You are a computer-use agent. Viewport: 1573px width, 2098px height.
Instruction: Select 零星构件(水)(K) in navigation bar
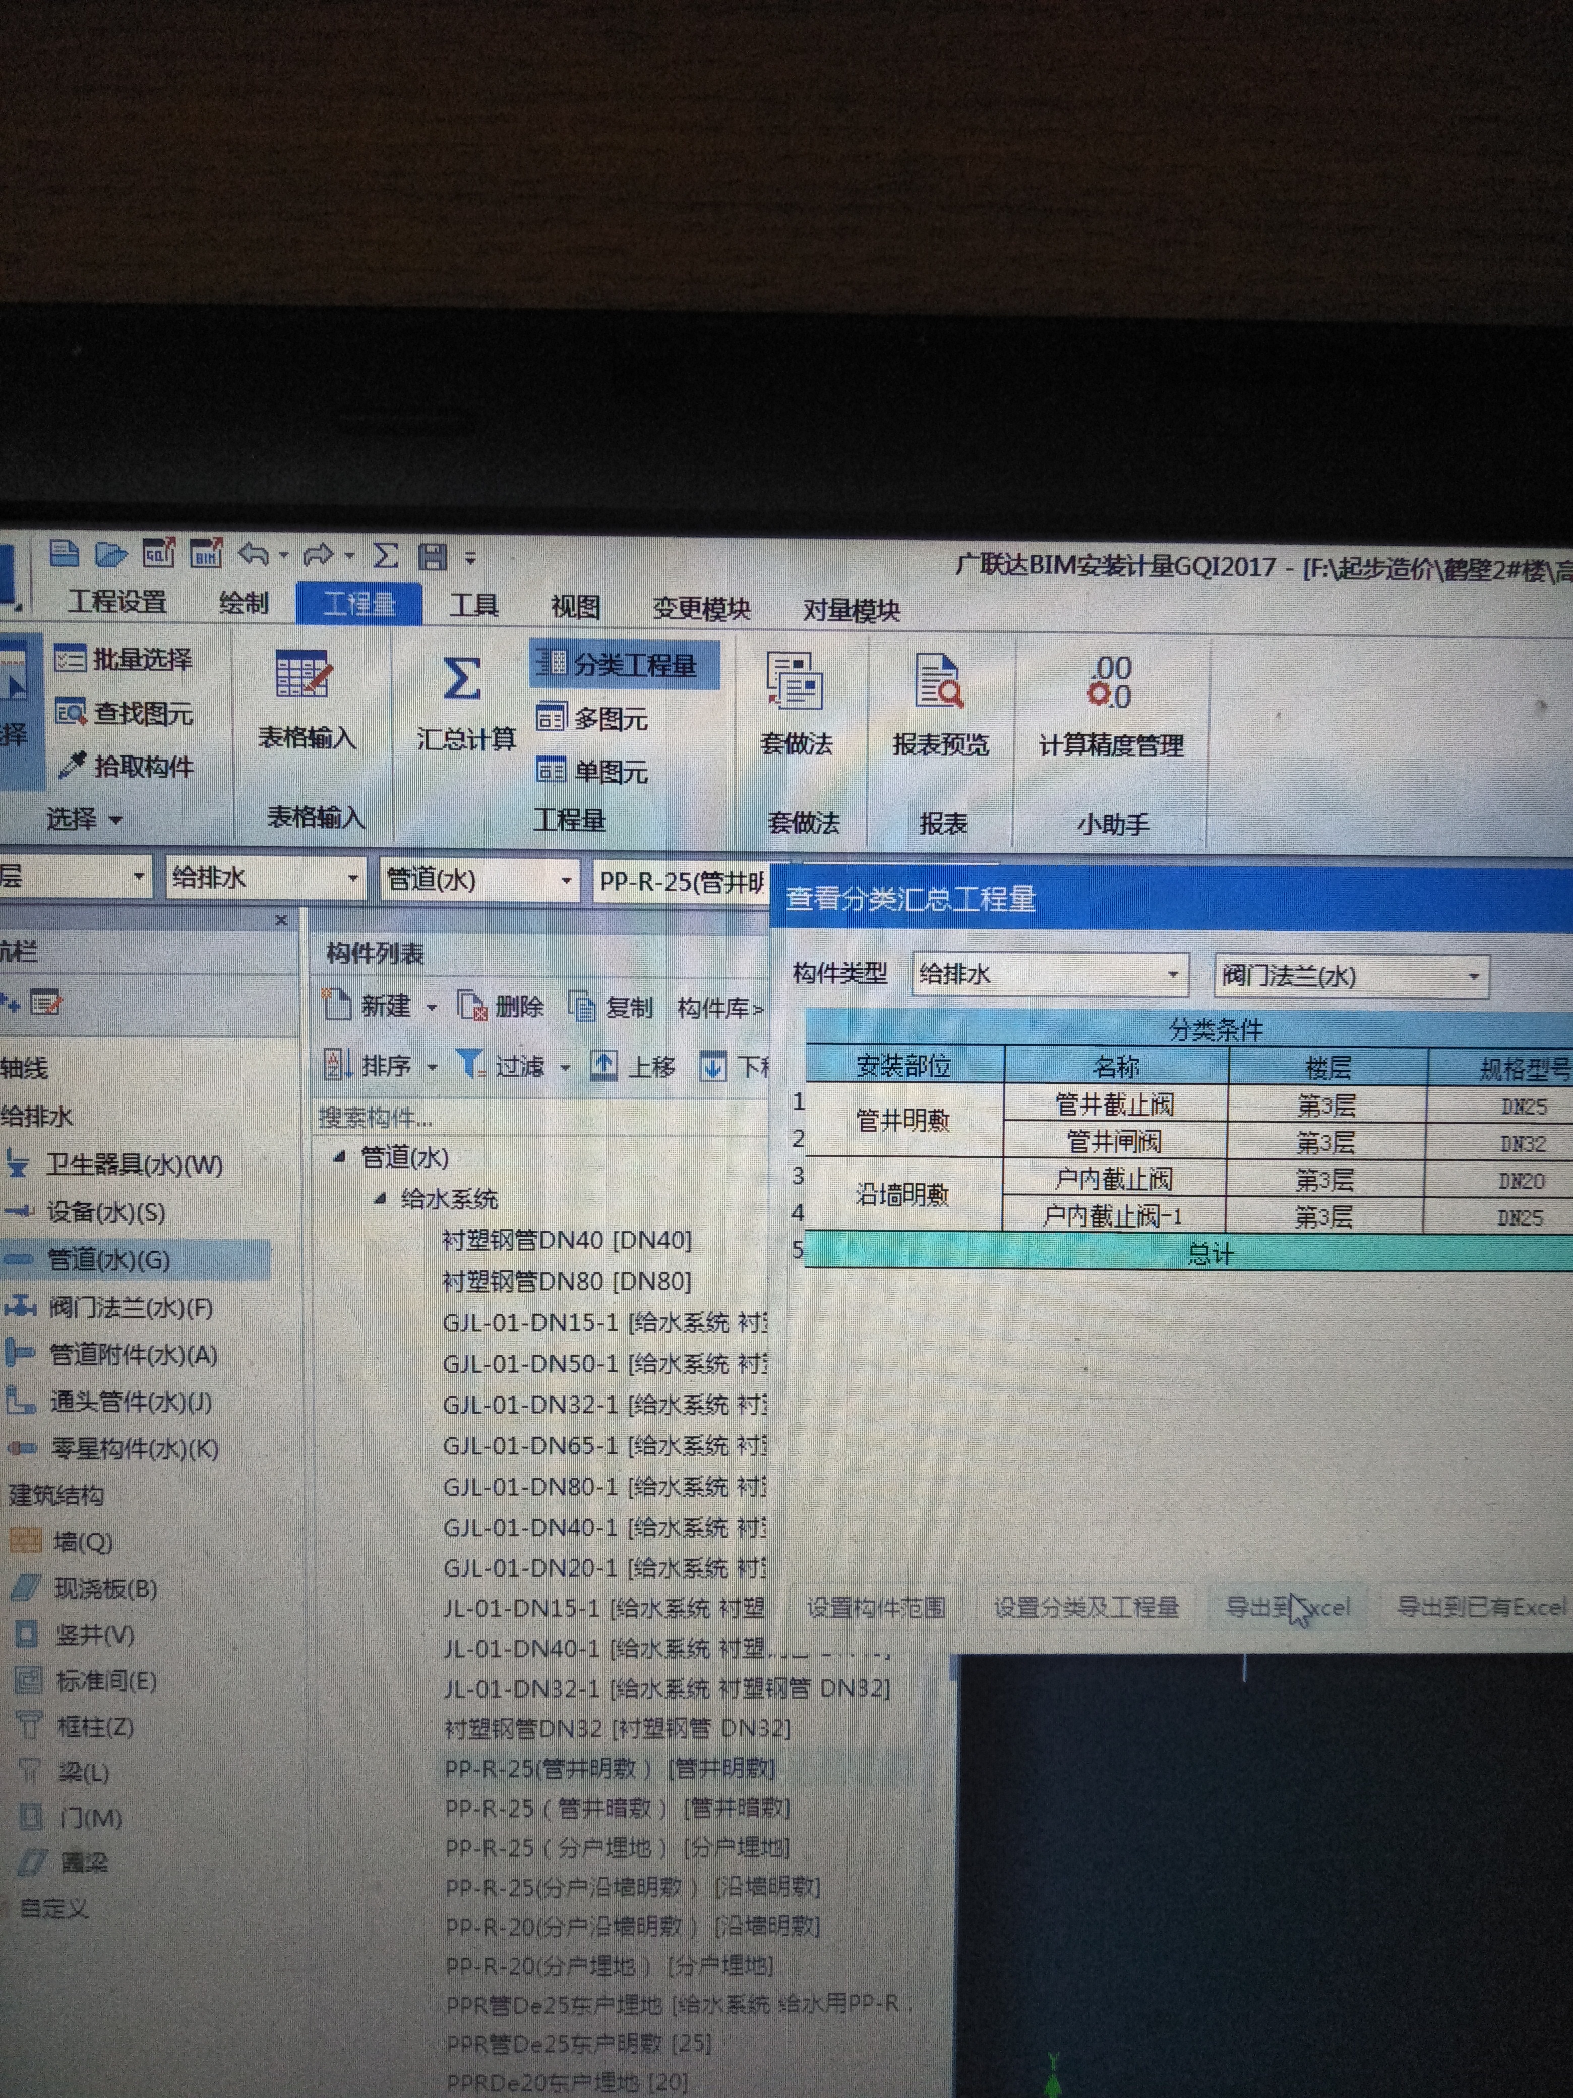point(114,1449)
